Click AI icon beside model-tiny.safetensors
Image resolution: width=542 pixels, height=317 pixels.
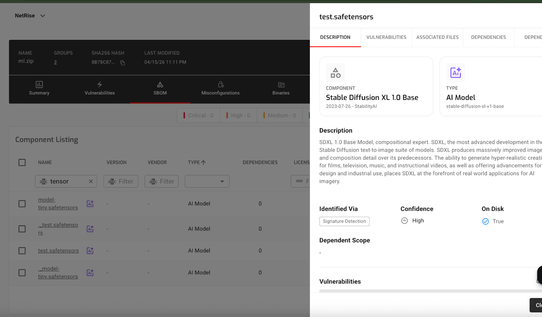pyautogui.click(x=90, y=204)
